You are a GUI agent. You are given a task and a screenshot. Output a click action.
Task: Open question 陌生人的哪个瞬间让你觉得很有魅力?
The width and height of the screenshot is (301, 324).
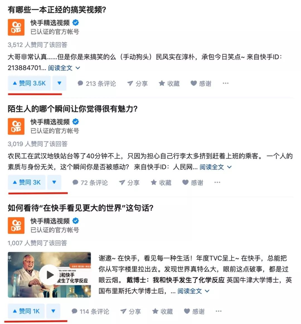click(72, 109)
